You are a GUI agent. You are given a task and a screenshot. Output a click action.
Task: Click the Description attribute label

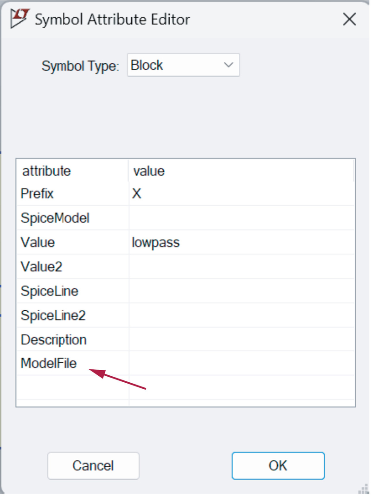pyautogui.click(x=54, y=340)
